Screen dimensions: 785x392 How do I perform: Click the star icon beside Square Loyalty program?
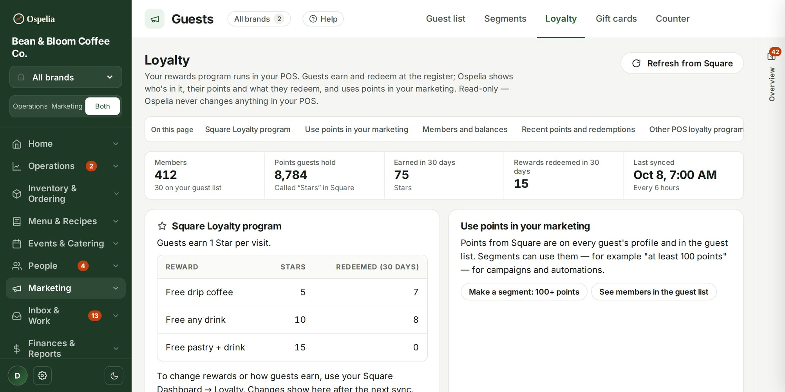(162, 226)
